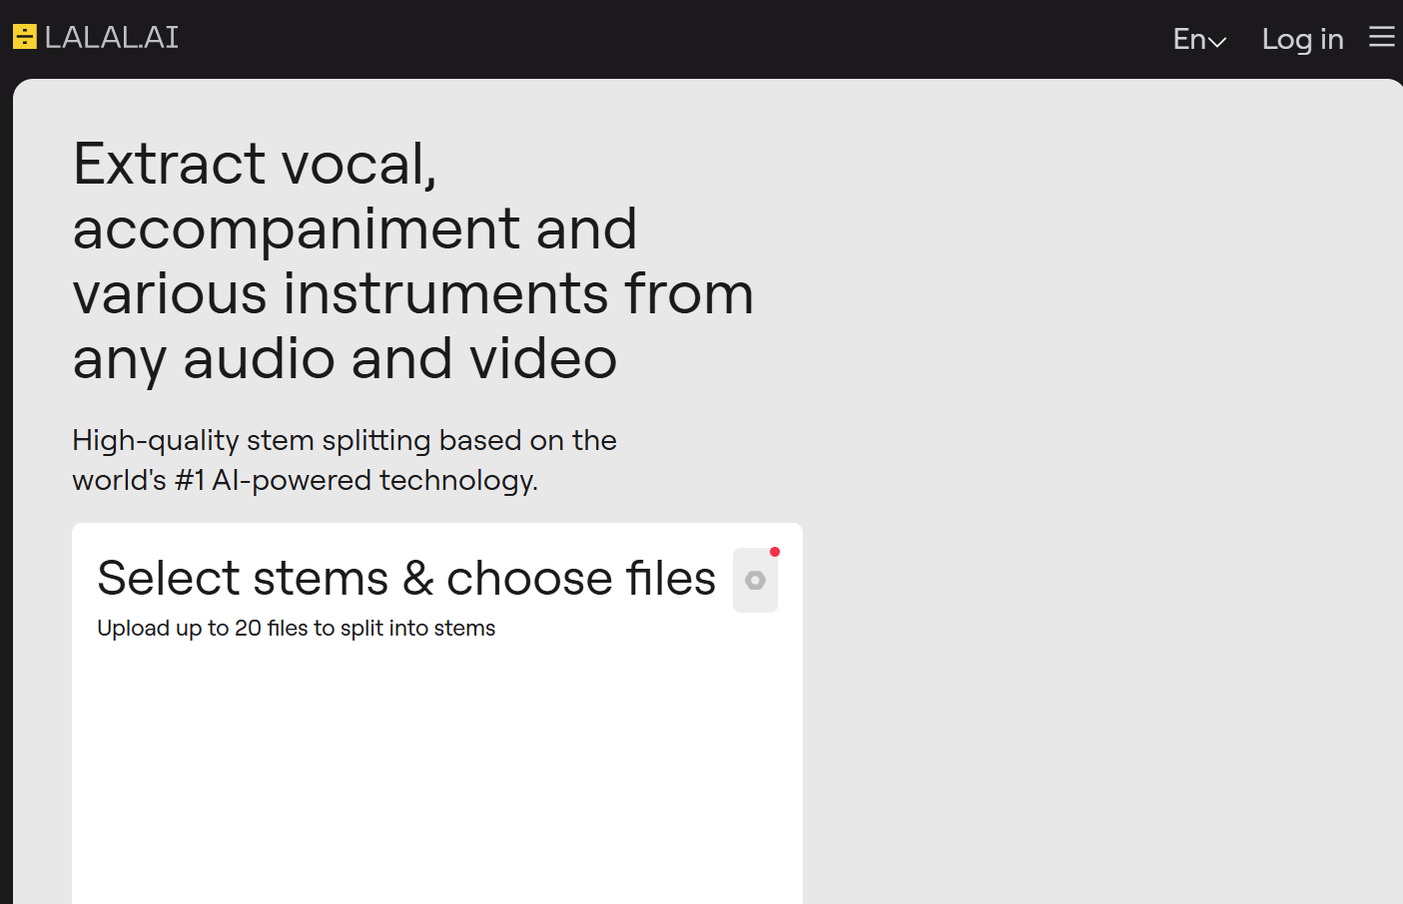Click the yellow LALAL.AI logo icon

pyautogui.click(x=25, y=37)
